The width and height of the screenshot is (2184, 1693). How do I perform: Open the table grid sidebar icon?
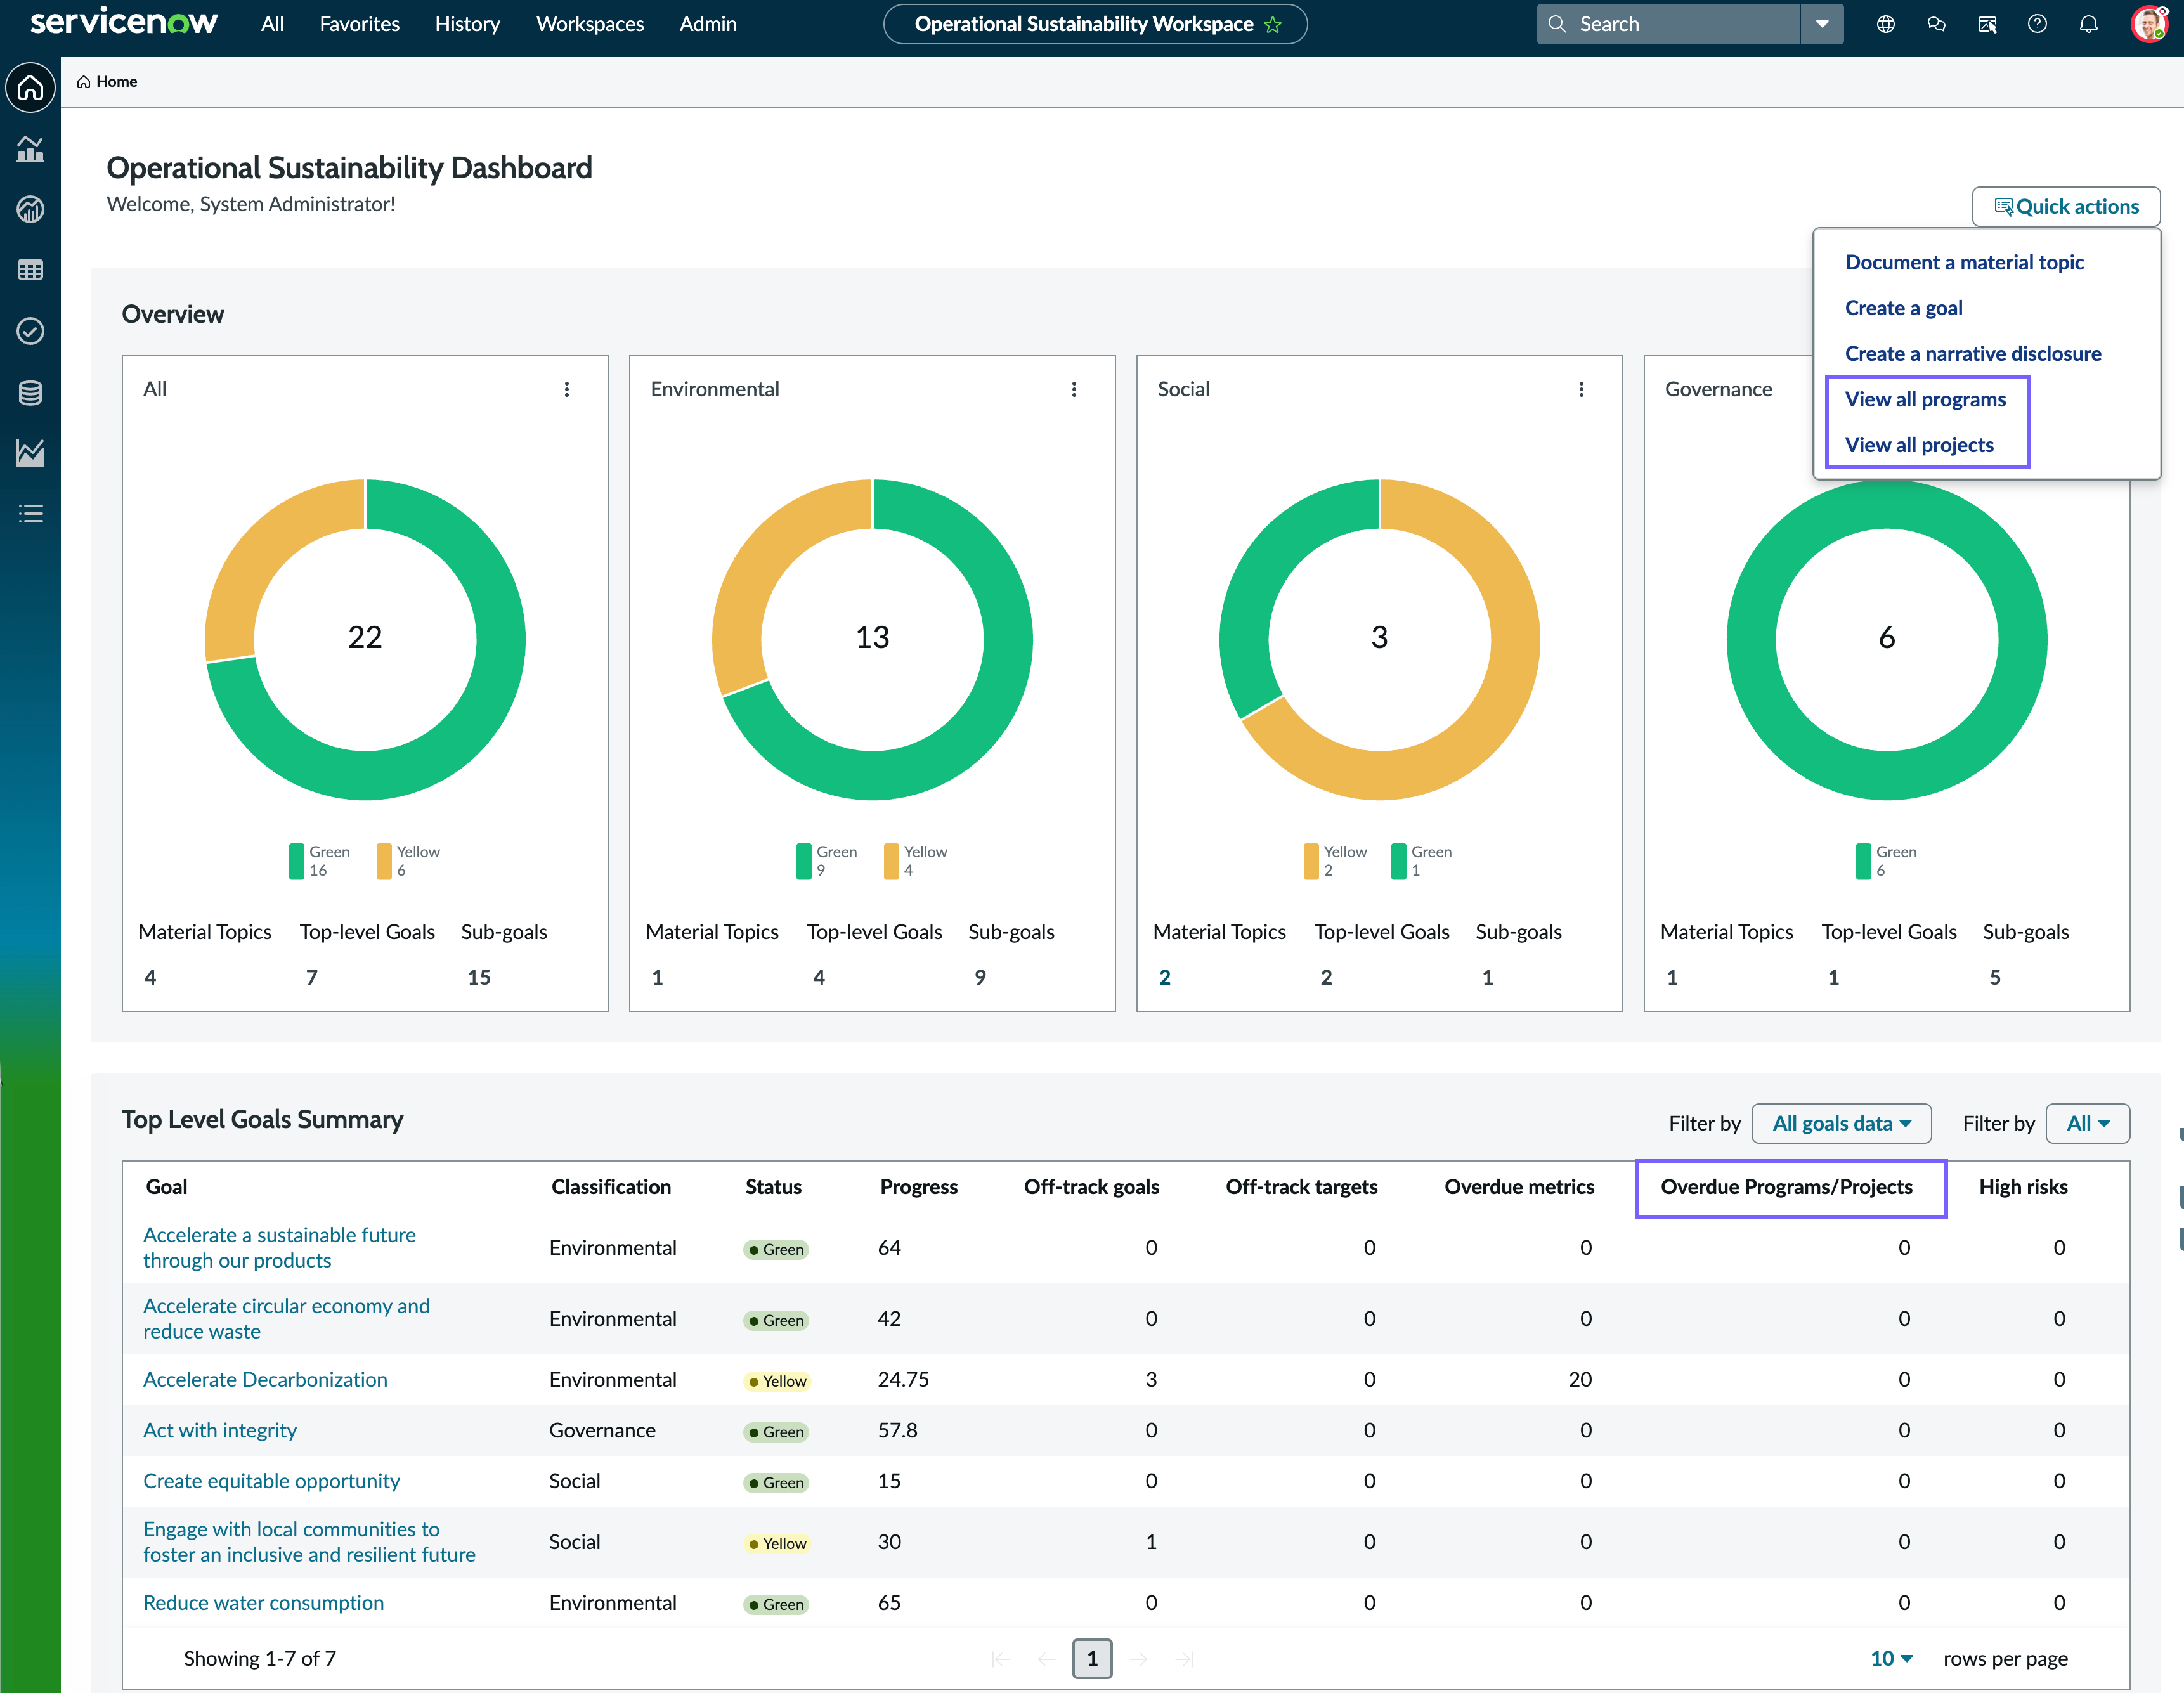coord(30,270)
